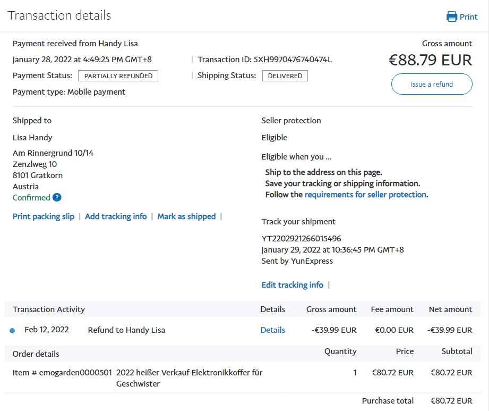Click the DELIVERED shipping status badge

click(285, 76)
